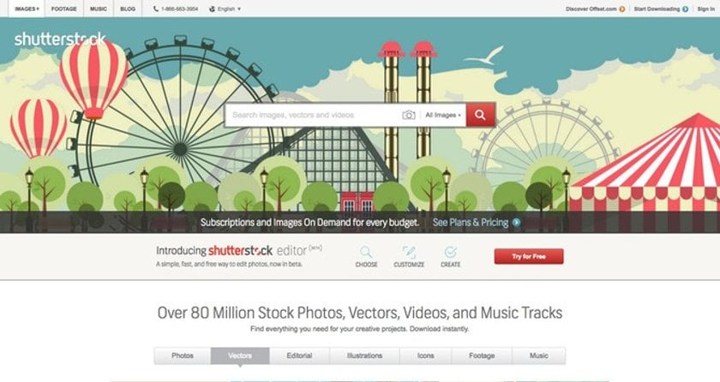Open the Blog menu item
Screen dimensions: 720x382
pyautogui.click(x=128, y=9)
